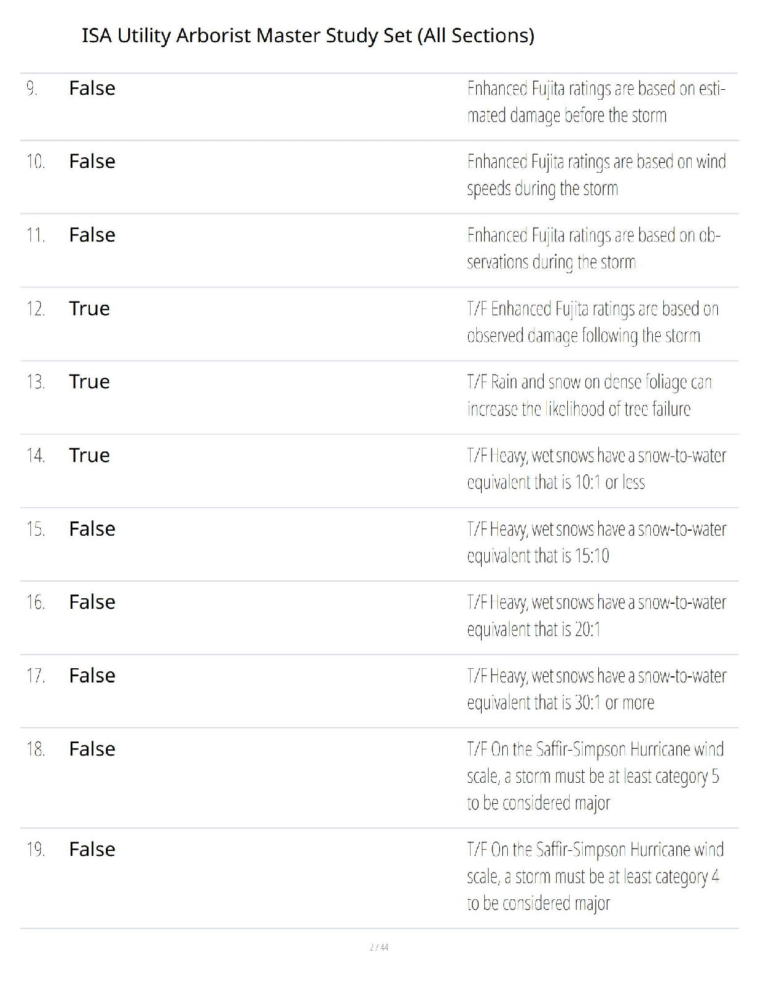Select the statement about estimated damage before the storm
Screen dimensions: 758x981
[x=596, y=102]
